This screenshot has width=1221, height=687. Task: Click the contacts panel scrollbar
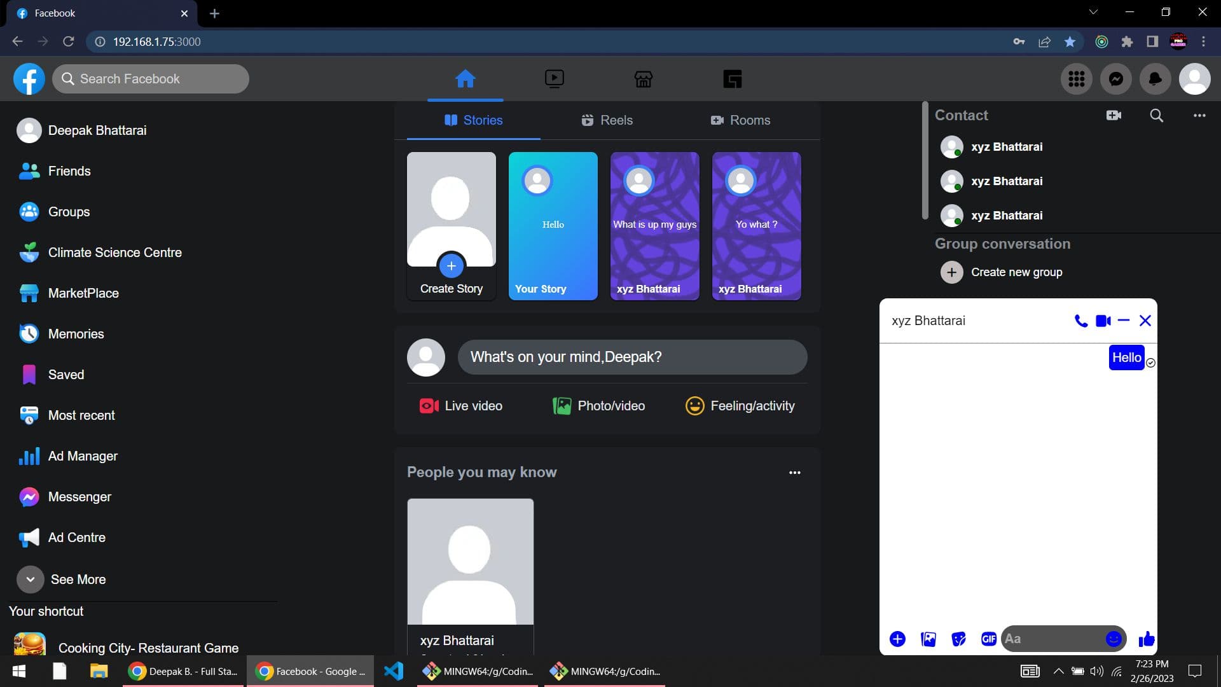click(x=925, y=160)
